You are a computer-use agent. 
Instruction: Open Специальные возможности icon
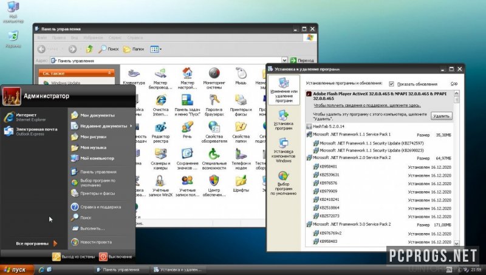[214, 159]
